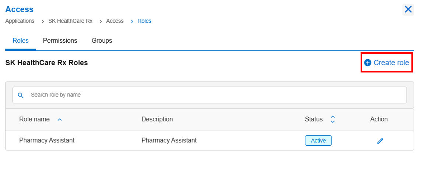Image resolution: width=421 pixels, height=195 pixels.
Task: Click the Role name column header
Action: pos(34,119)
